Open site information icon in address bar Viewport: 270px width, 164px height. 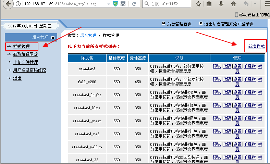tap(18, 4)
